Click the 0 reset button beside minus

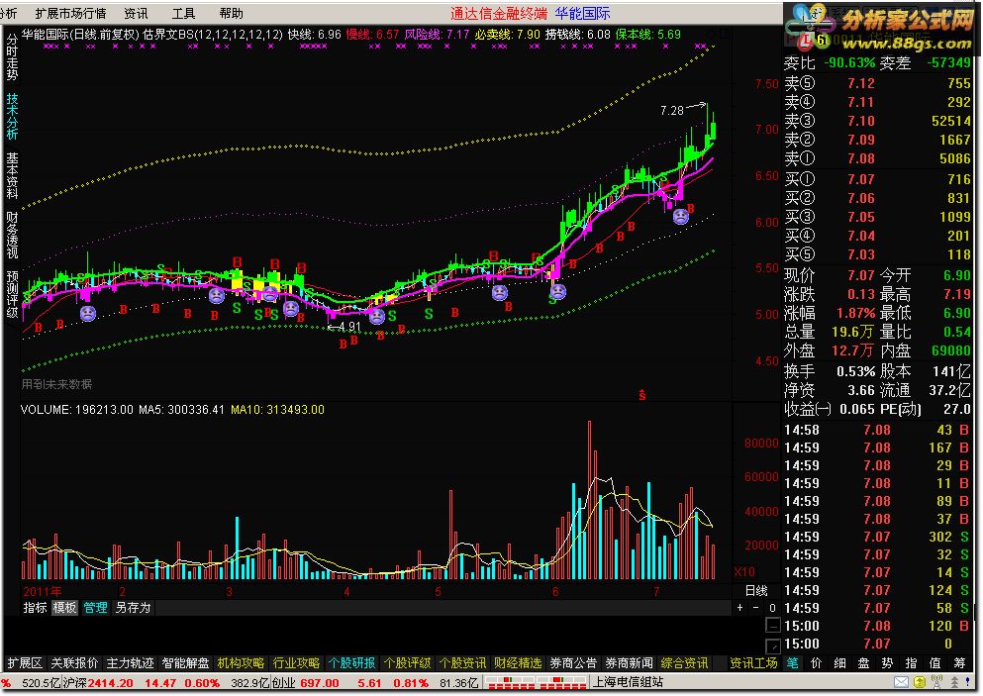tap(772, 608)
